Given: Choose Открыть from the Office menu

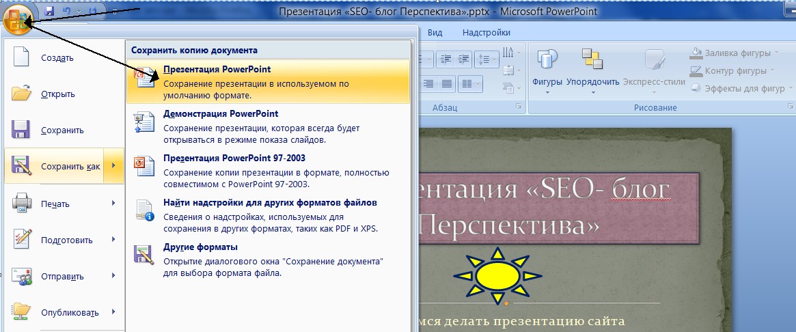Looking at the screenshot, I should (x=64, y=94).
